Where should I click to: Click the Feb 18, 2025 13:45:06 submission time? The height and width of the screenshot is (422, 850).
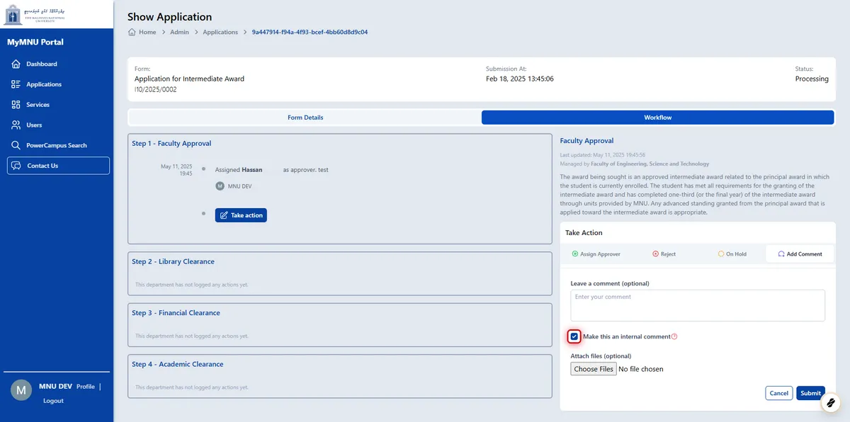click(x=520, y=79)
